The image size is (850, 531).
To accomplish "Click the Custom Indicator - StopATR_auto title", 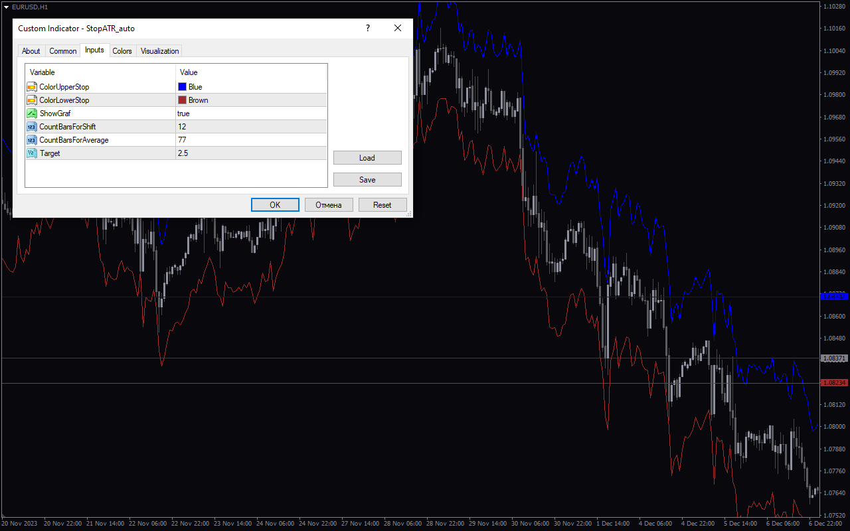I will [x=76, y=29].
